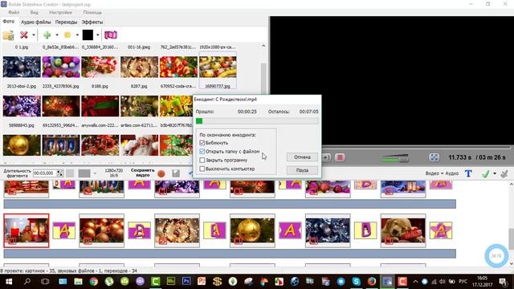Open taskbar search magnifier

(x=27, y=282)
